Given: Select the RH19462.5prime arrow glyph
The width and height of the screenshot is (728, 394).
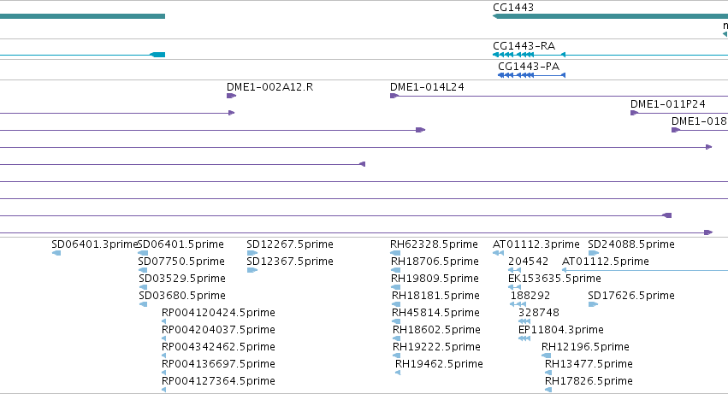Looking at the screenshot, I should (x=398, y=373).
